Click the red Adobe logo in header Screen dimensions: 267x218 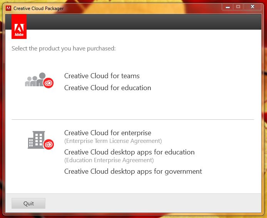click(x=19, y=27)
